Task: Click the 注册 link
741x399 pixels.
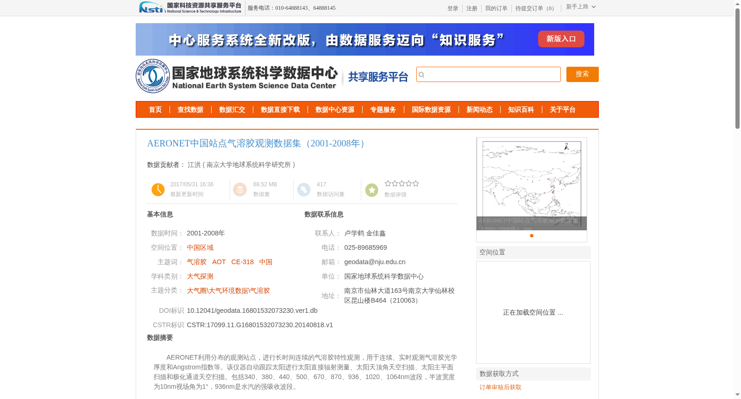Action: (471, 8)
